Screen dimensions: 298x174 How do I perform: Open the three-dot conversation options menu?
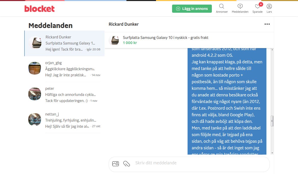(267, 24)
